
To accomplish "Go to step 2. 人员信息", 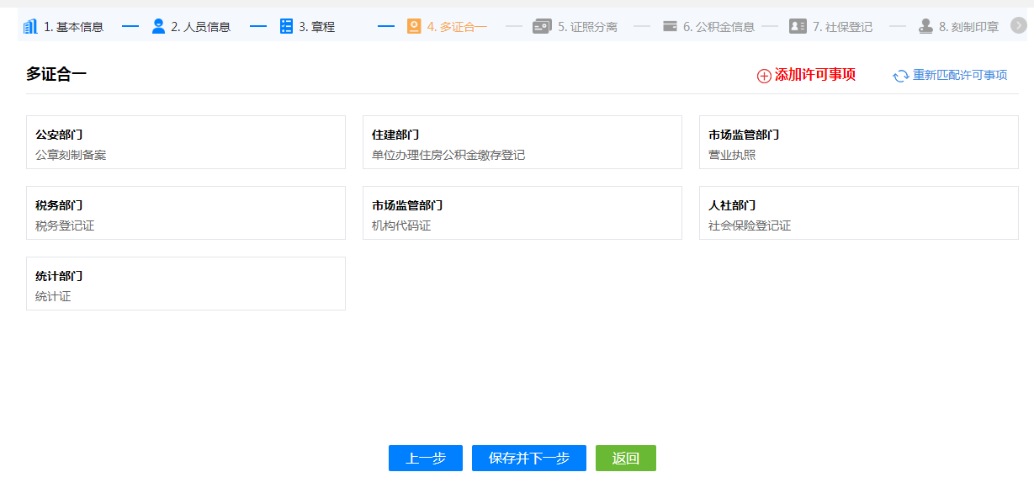I will tap(201, 27).
